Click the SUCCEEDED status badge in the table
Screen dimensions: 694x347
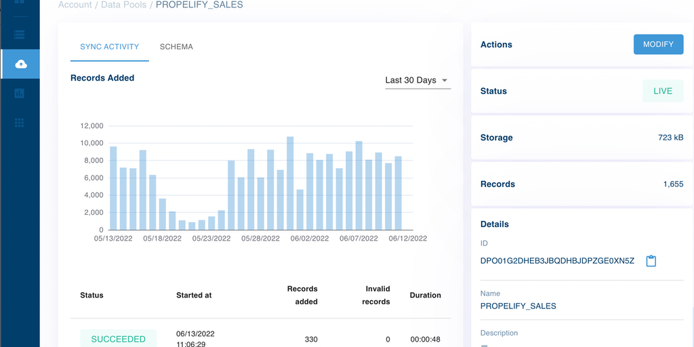pos(118,339)
